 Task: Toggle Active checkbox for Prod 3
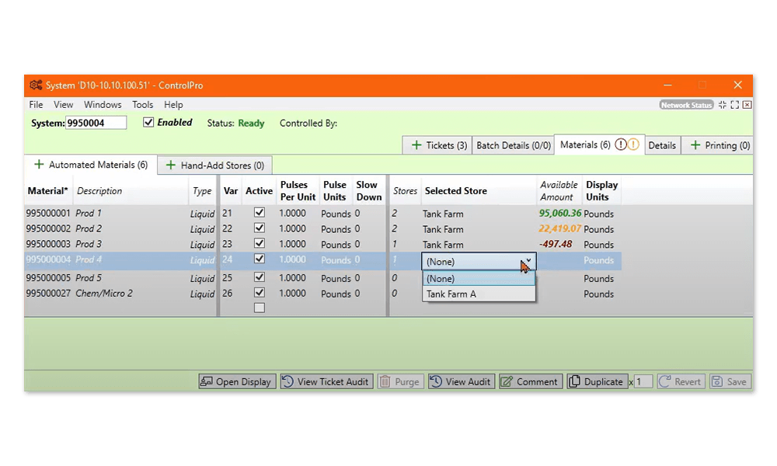point(260,243)
